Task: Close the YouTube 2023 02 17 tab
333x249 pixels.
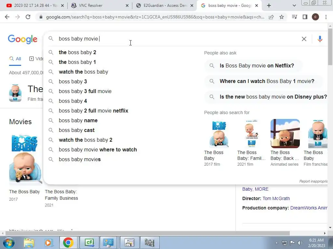Action: pos(62,6)
